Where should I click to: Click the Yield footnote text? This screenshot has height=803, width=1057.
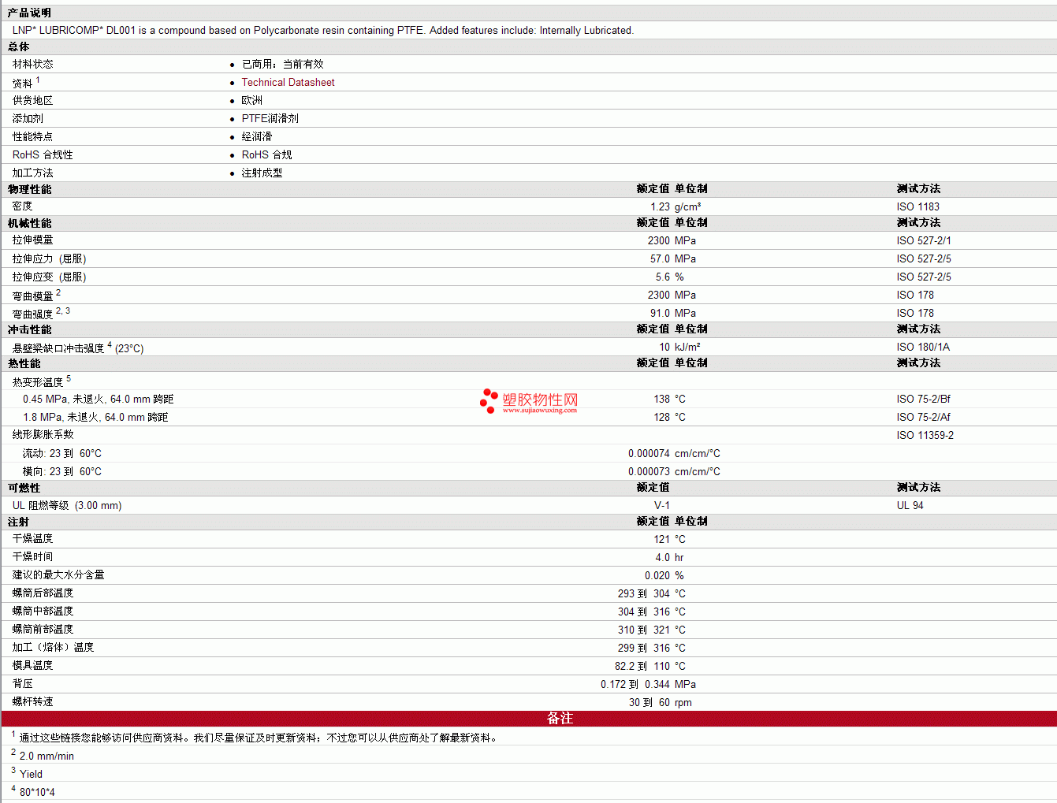(x=31, y=774)
